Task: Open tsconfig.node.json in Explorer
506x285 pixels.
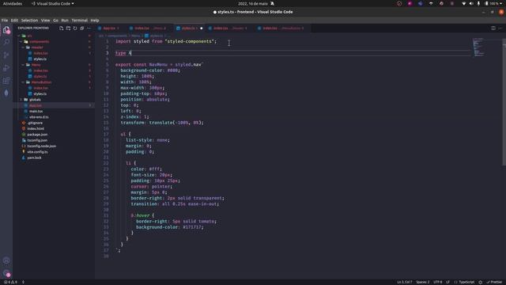Action: (x=41, y=146)
